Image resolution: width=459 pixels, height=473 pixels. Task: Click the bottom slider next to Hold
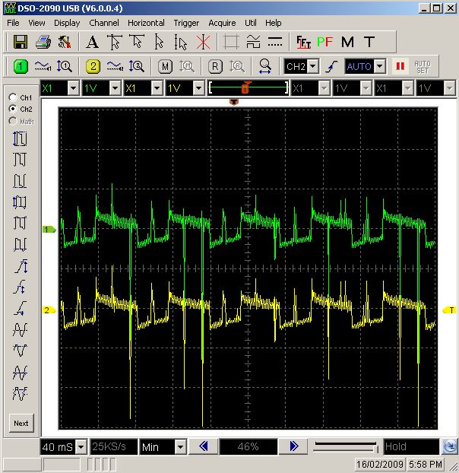346,446
